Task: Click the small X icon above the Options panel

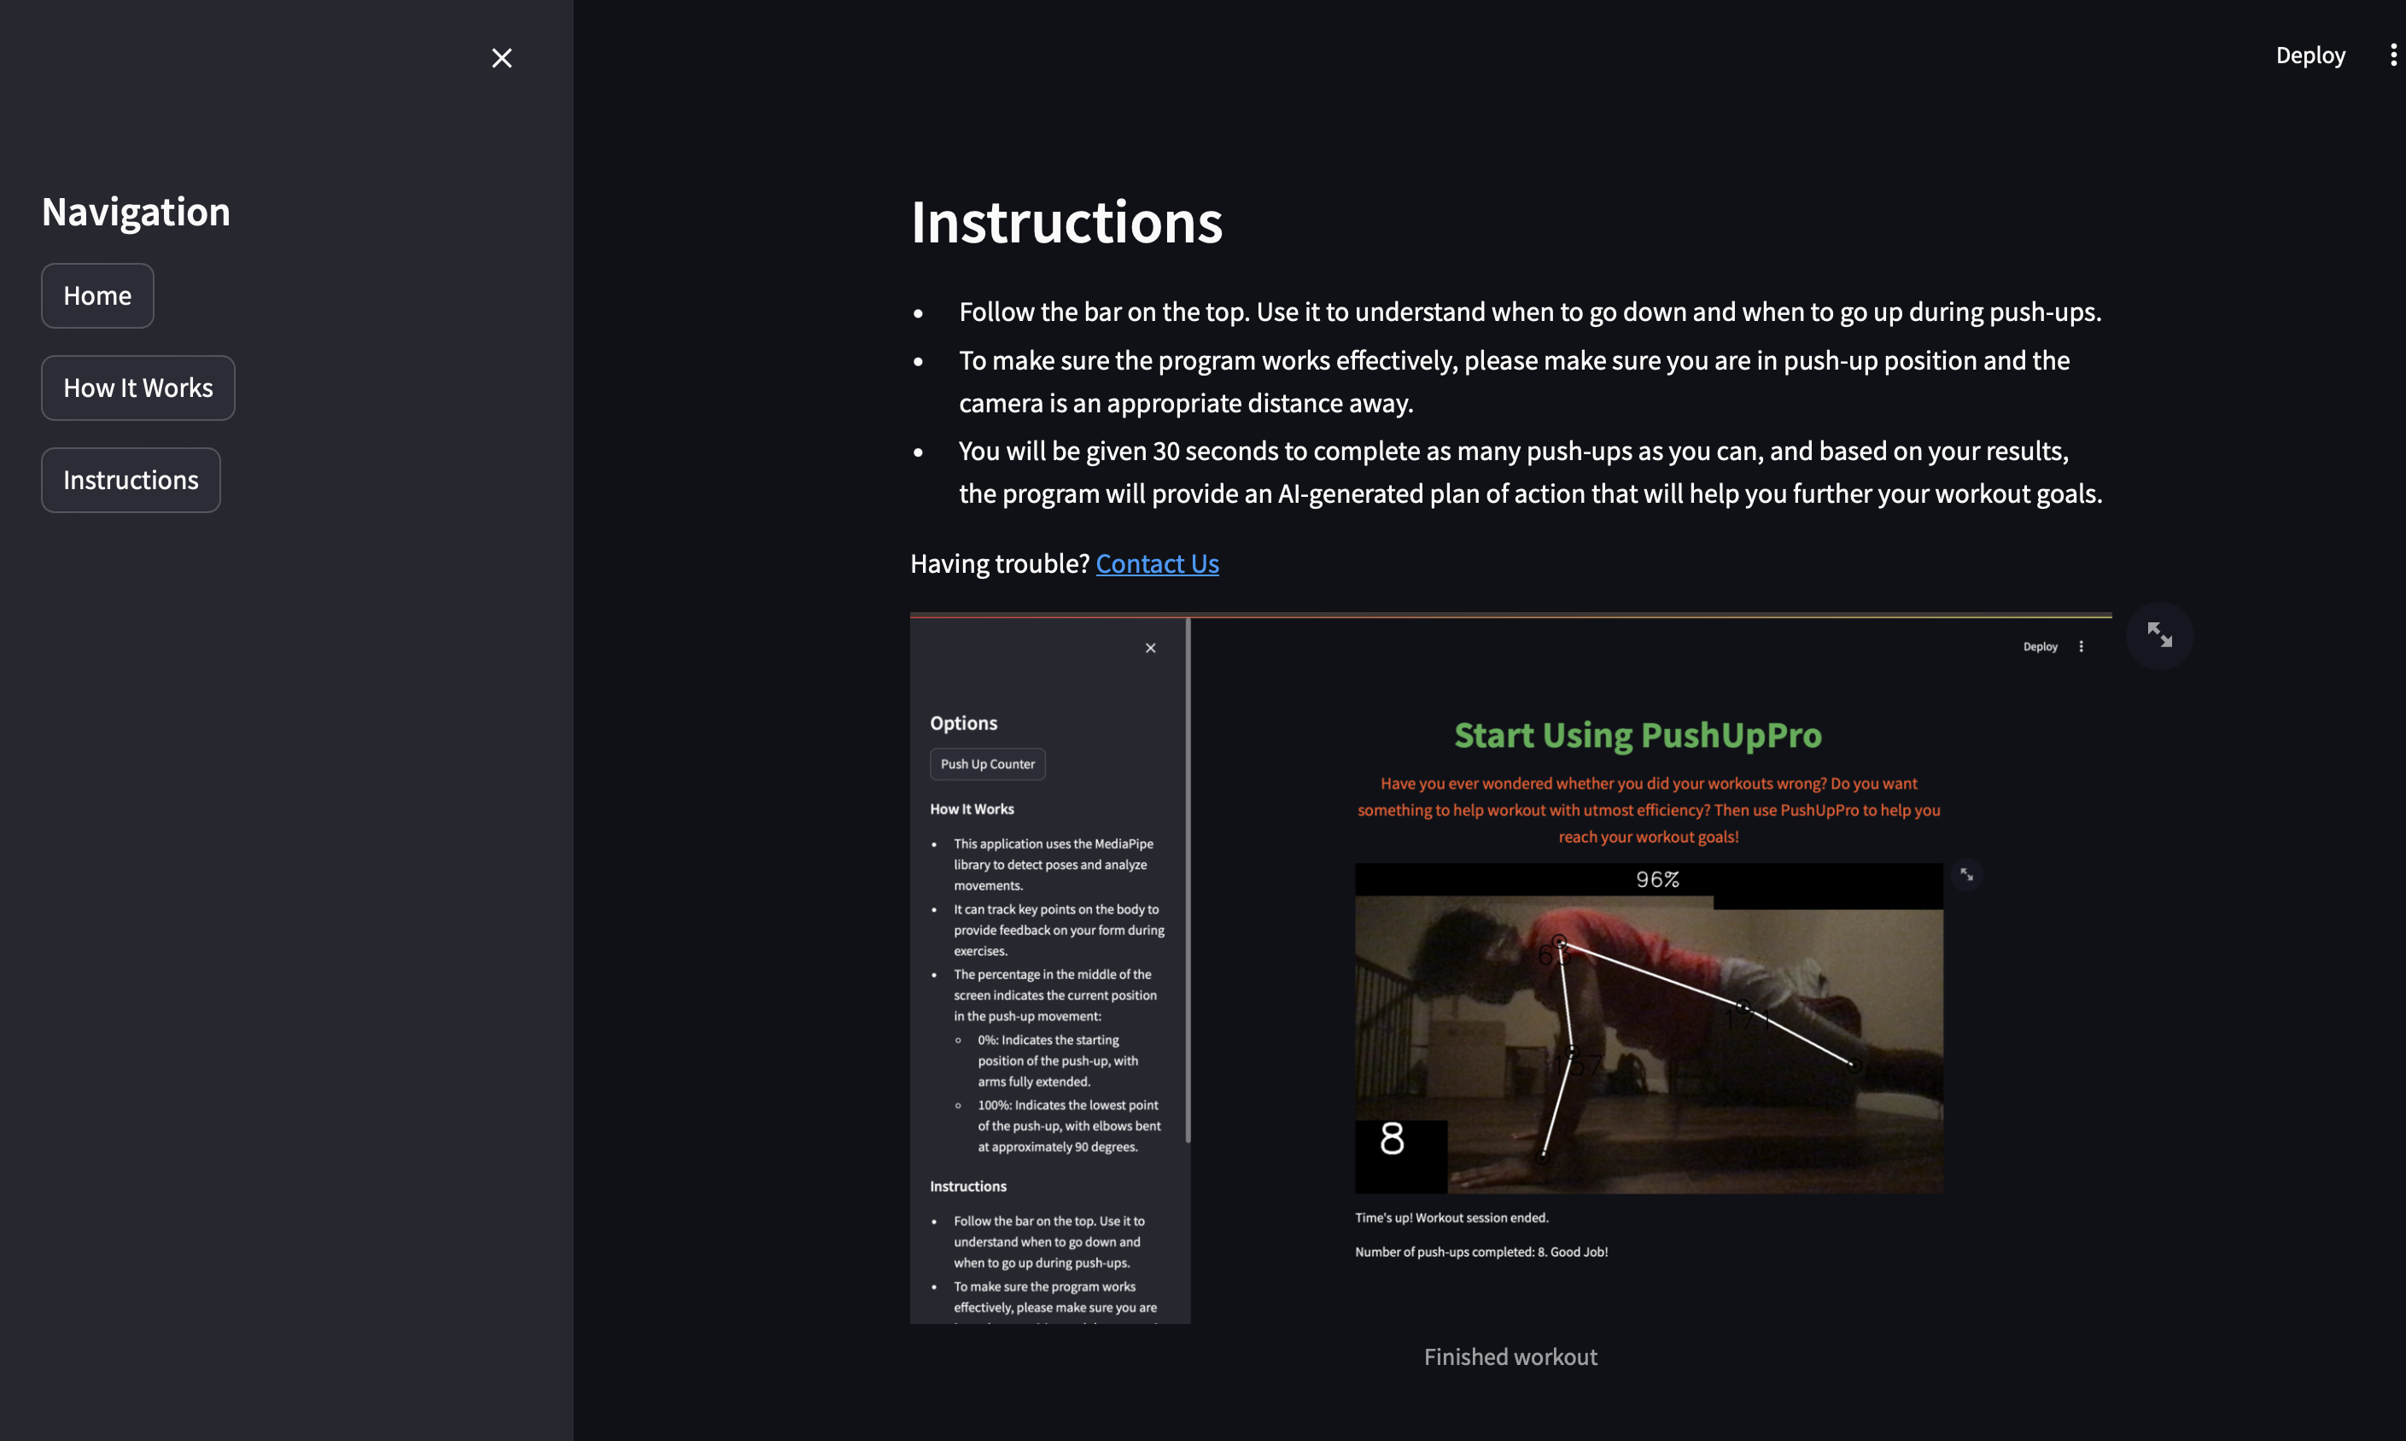Action: click(x=1149, y=648)
